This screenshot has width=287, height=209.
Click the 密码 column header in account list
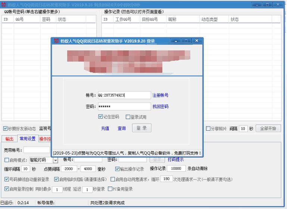coord(48,19)
